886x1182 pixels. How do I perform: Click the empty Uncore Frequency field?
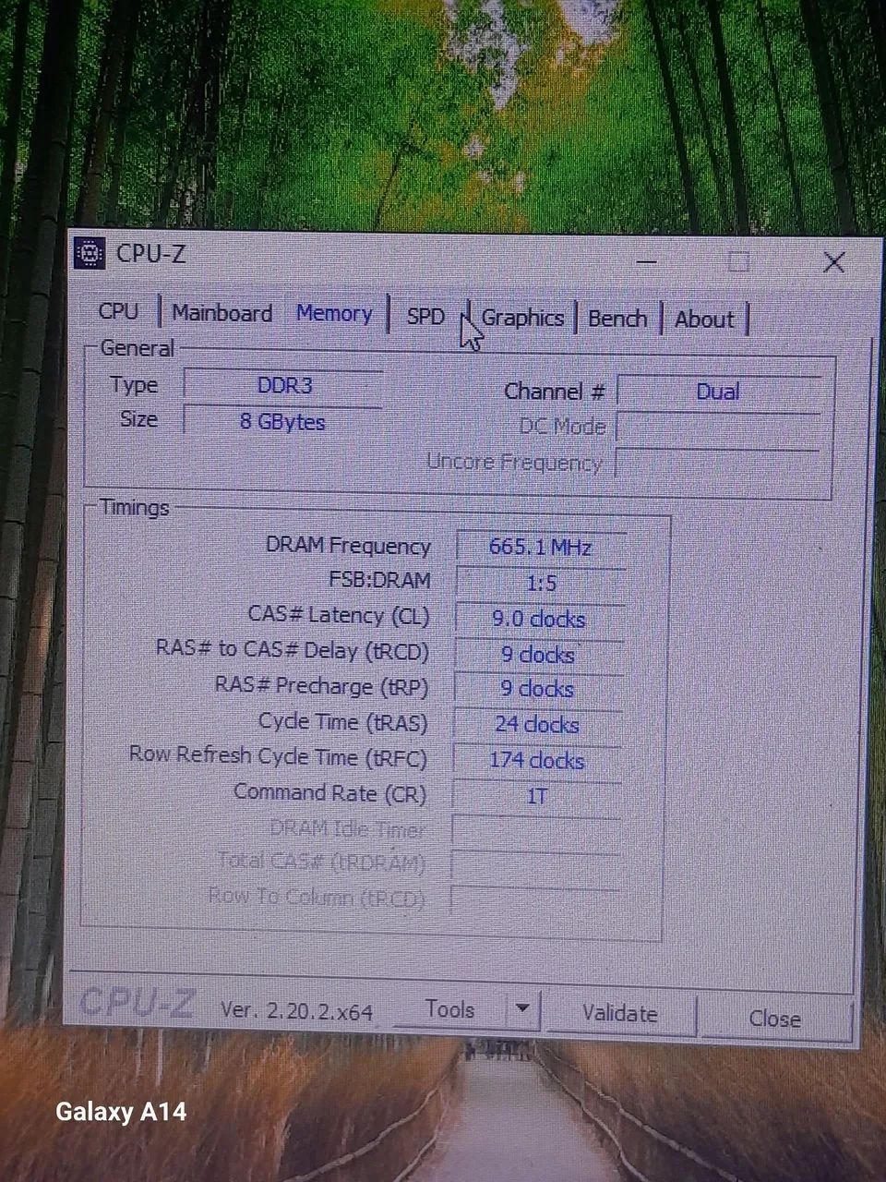click(716, 464)
